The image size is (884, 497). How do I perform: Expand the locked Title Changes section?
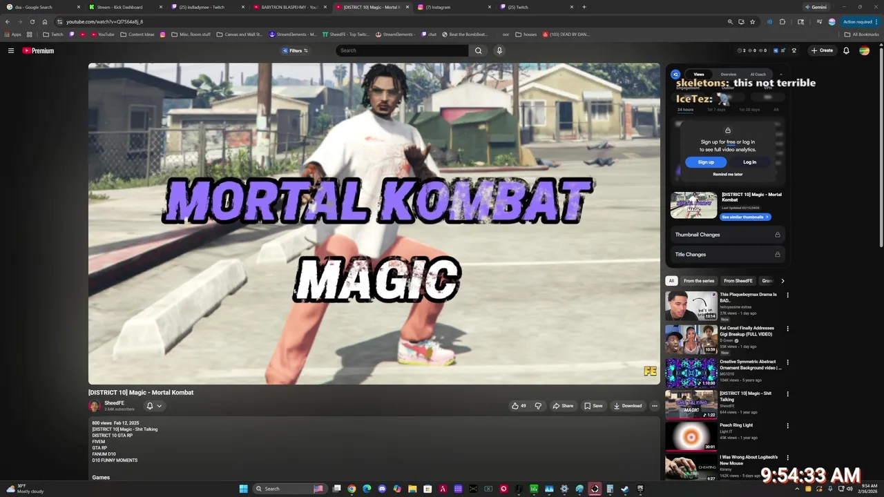(728, 255)
